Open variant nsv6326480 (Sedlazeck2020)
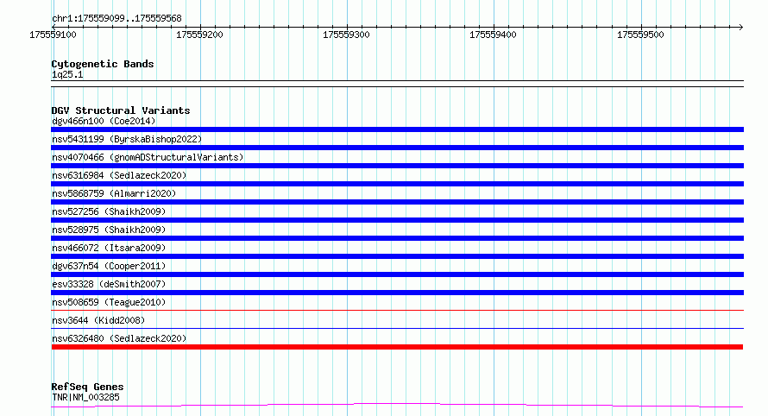This screenshot has height=416, width=768. point(119,338)
